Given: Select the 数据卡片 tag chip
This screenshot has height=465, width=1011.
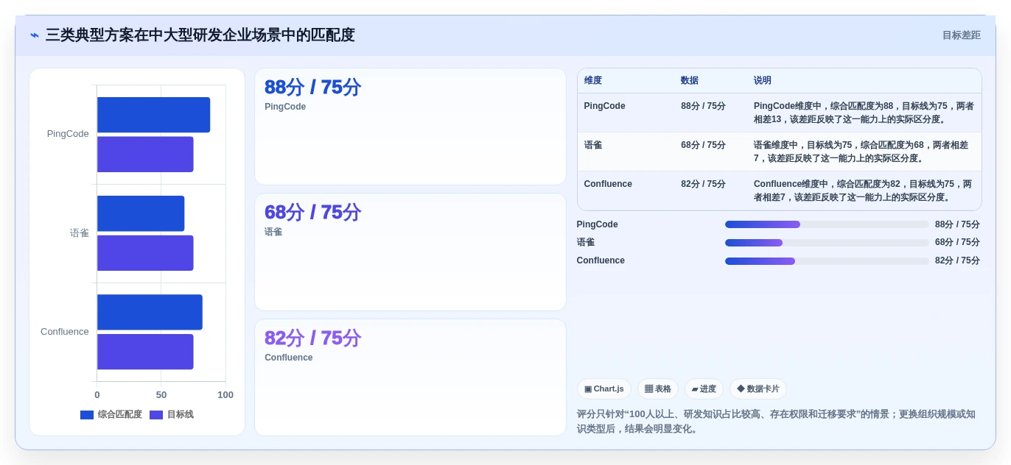Looking at the screenshot, I should [758, 388].
